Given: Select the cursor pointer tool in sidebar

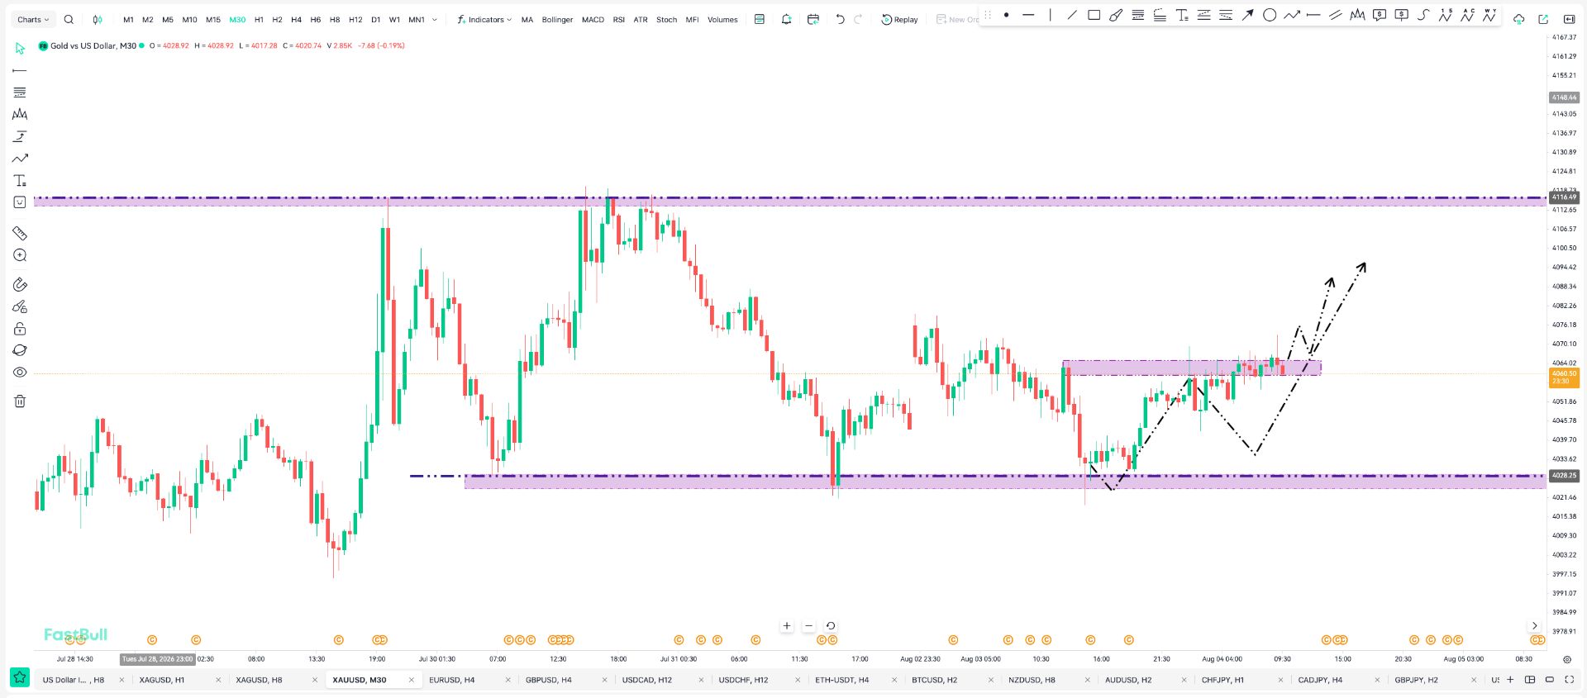Looking at the screenshot, I should click(20, 49).
